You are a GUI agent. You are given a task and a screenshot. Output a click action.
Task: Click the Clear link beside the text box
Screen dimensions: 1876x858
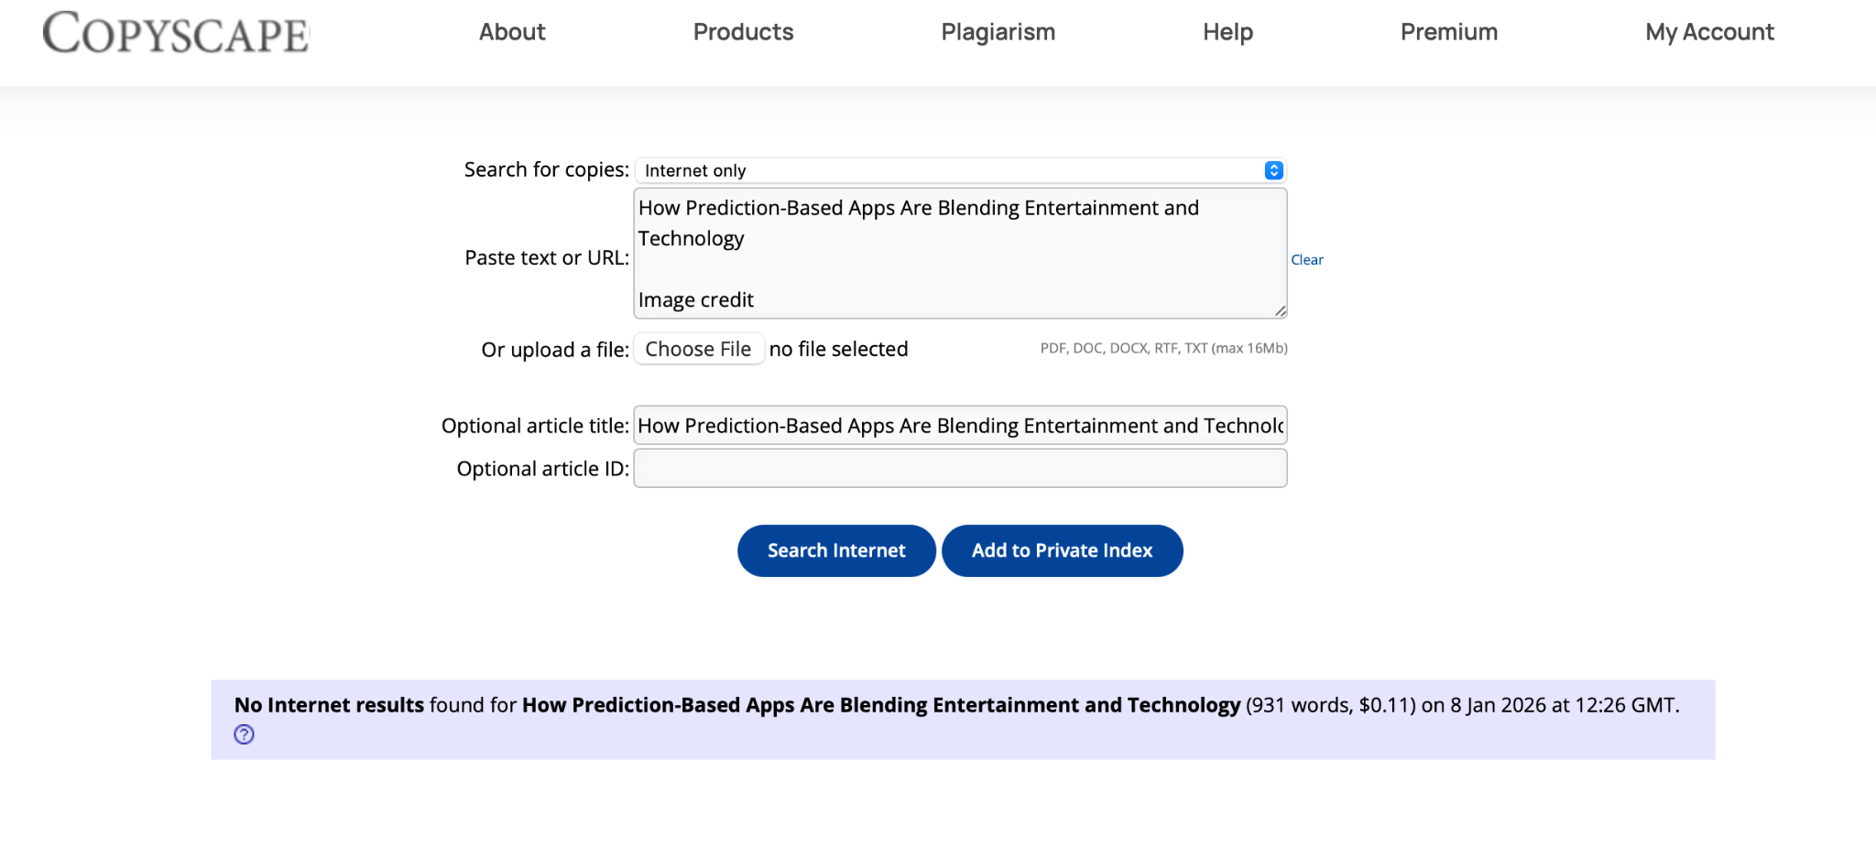(1306, 260)
